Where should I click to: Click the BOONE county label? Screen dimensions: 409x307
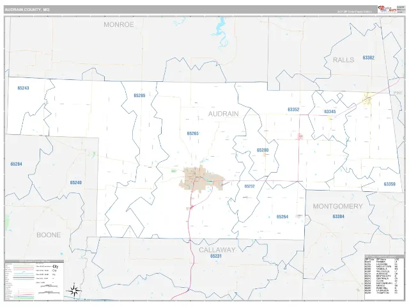(49, 235)
